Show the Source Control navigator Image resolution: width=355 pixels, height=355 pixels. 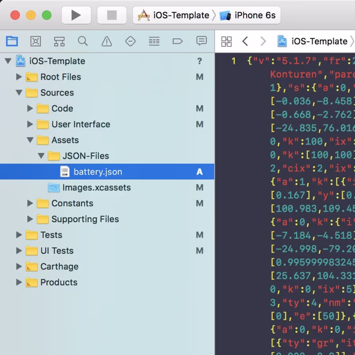pyautogui.click(x=36, y=41)
